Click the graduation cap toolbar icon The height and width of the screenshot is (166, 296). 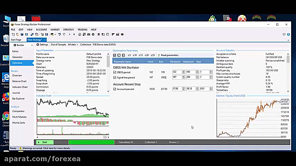pos(52,35)
